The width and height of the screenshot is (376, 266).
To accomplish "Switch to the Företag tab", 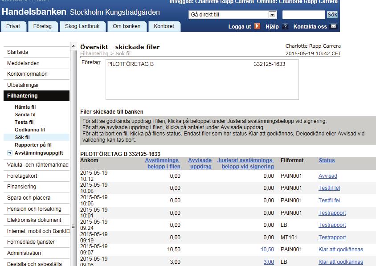I will tap(42, 26).
